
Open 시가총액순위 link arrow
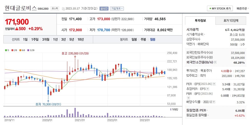(204, 35)
